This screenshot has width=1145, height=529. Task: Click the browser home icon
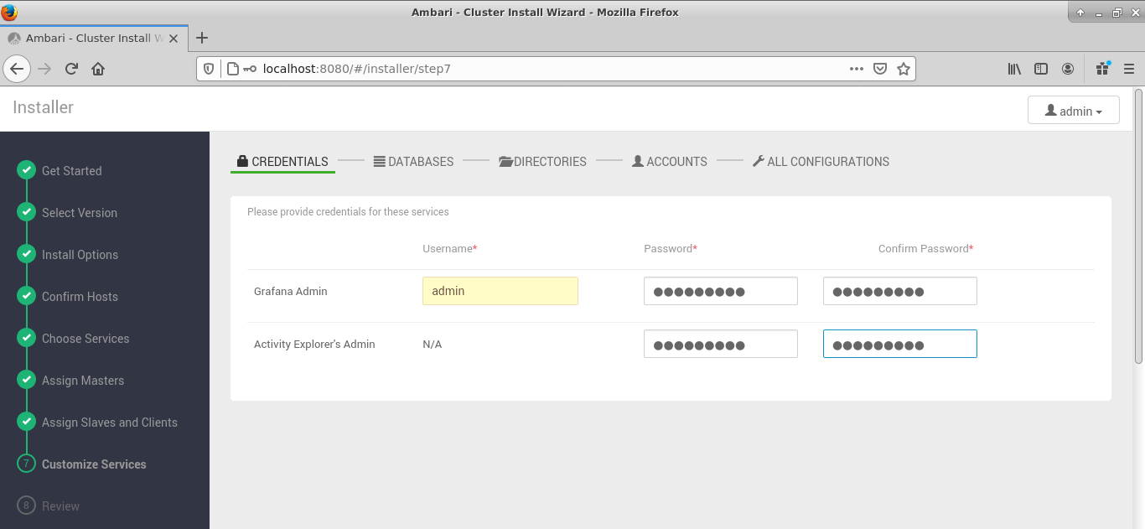[x=98, y=69]
